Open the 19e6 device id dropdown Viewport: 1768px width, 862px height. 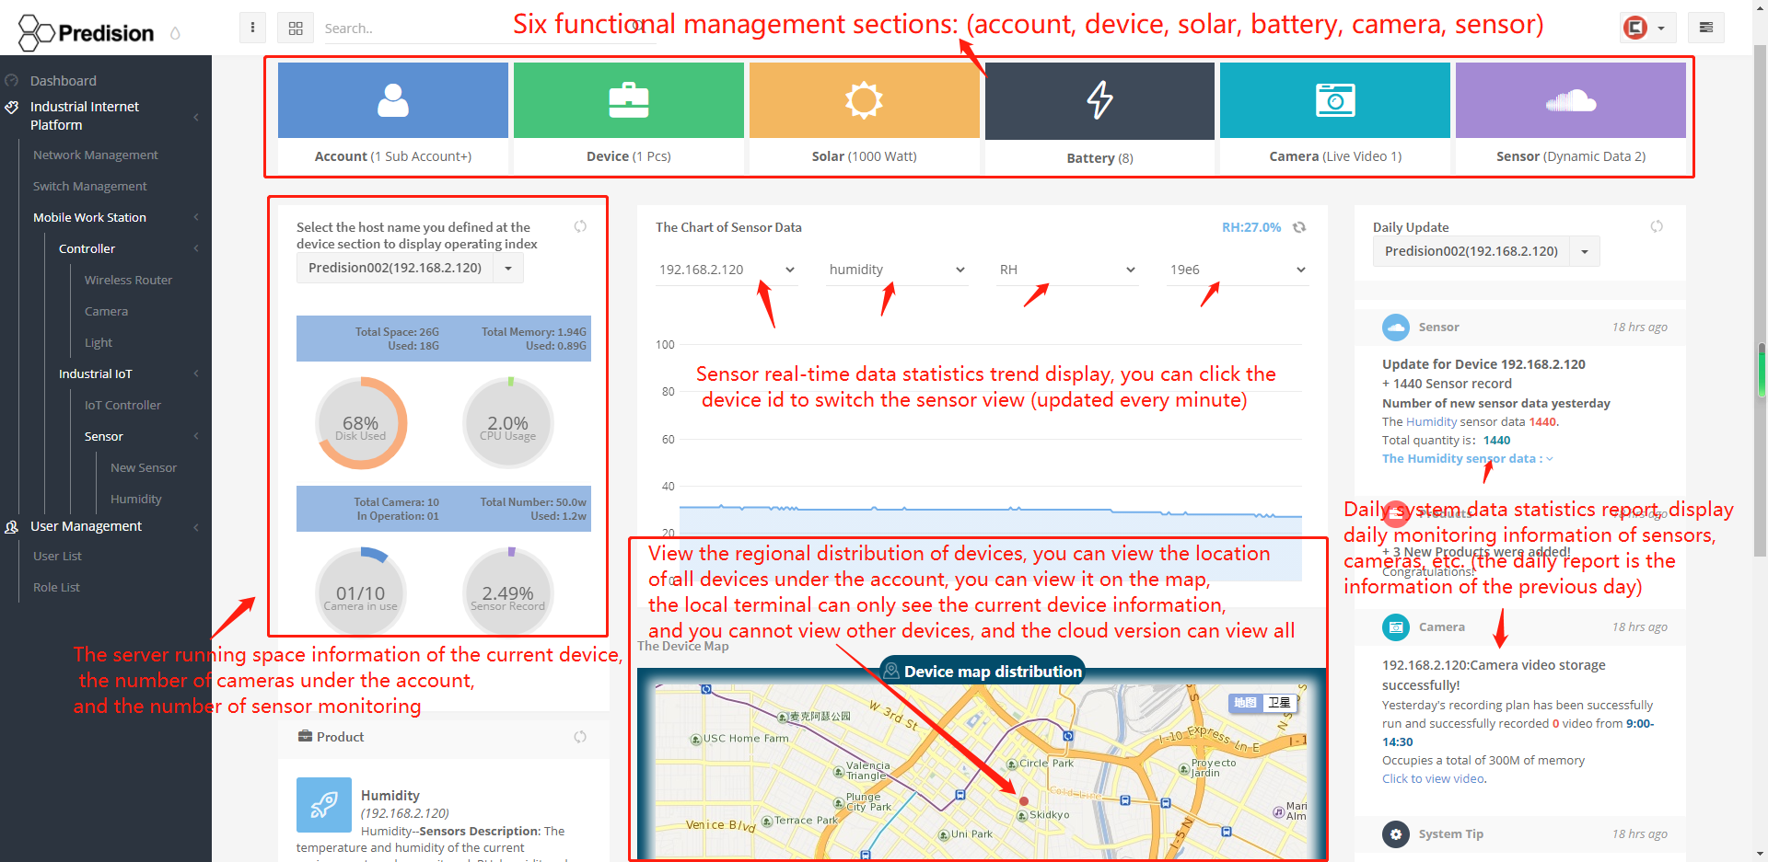(1238, 270)
